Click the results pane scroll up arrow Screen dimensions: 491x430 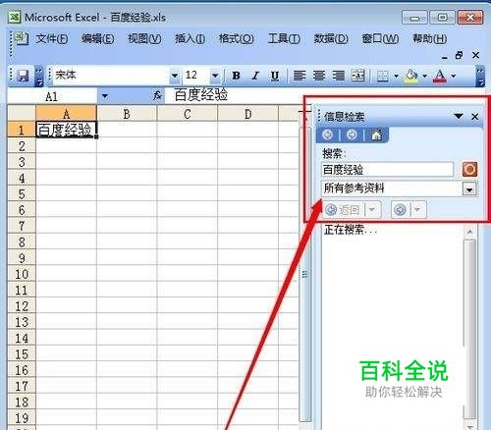click(470, 232)
